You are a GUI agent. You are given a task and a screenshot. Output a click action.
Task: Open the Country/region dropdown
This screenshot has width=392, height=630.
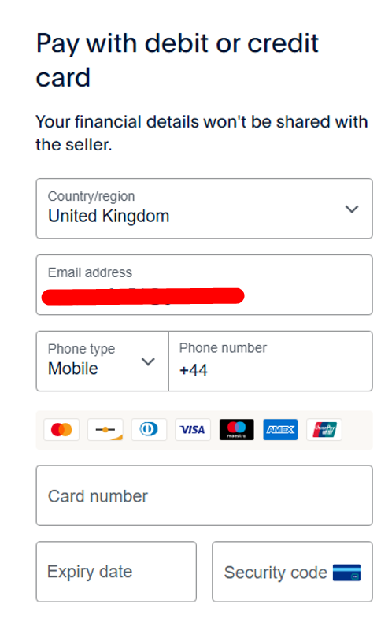pos(205,209)
